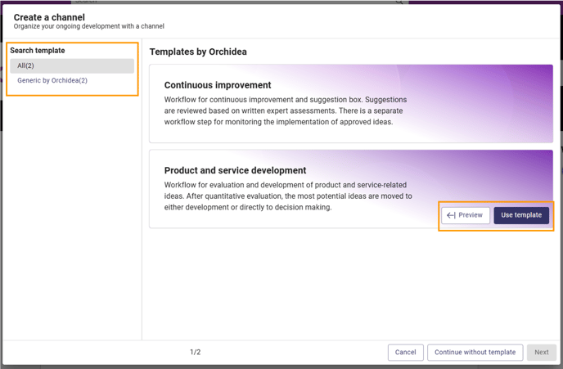The width and height of the screenshot is (563, 369).
Task: Click the Product and service development heading
Action: (x=235, y=170)
